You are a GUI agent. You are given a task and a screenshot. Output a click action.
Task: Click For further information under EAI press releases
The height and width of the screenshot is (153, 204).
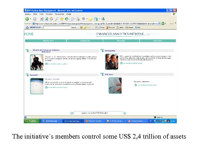[x=146, y=85]
